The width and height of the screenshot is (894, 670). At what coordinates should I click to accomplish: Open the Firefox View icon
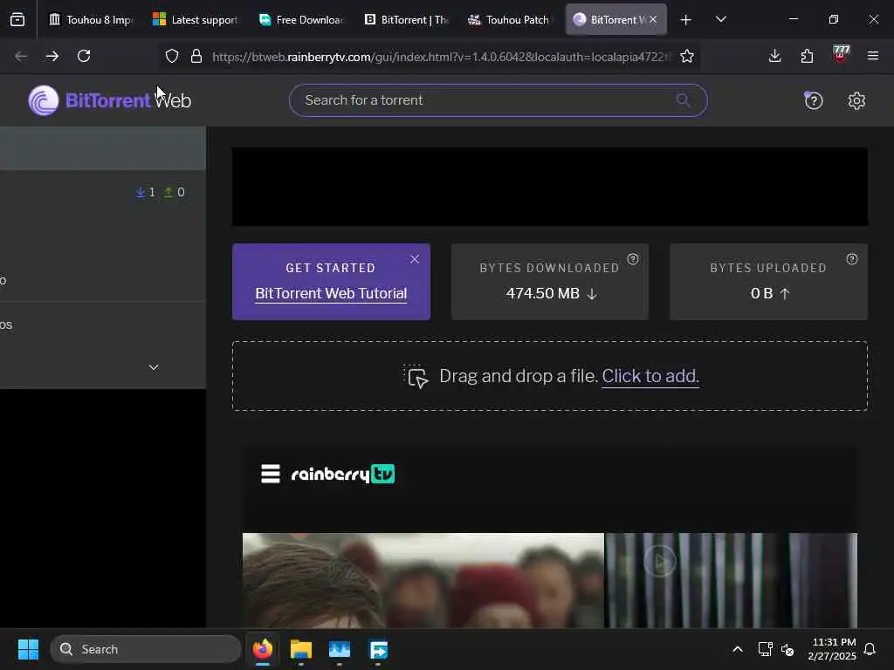click(17, 19)
